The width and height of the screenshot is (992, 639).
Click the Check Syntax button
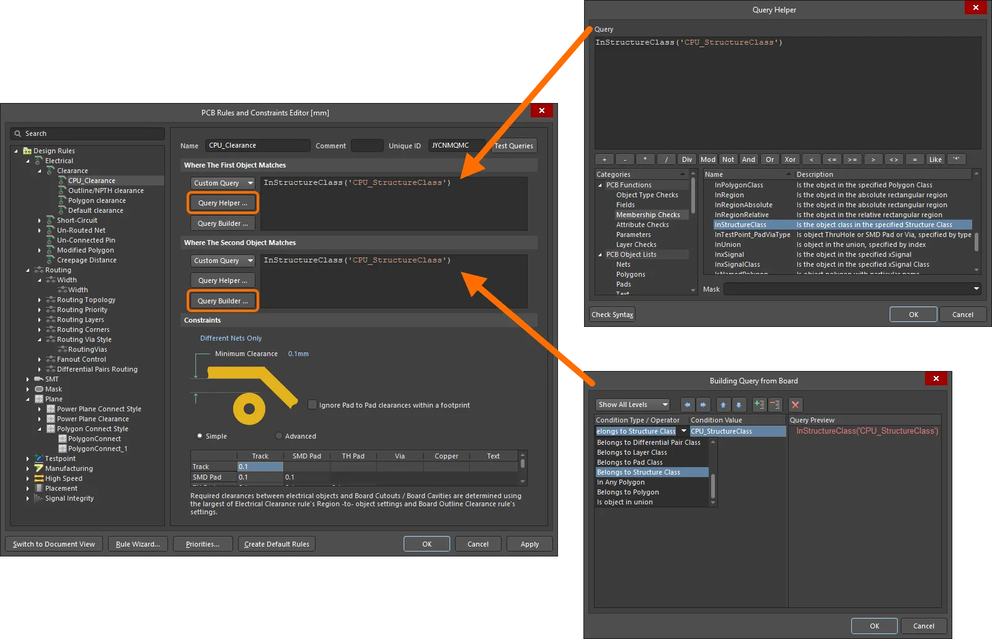613,315
